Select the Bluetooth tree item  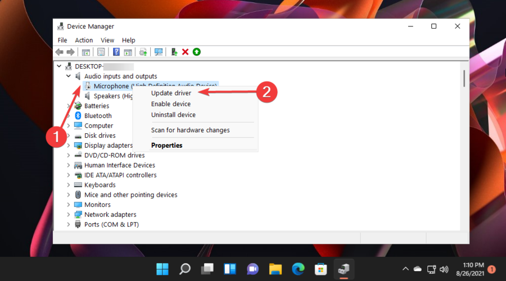[98, 116]
